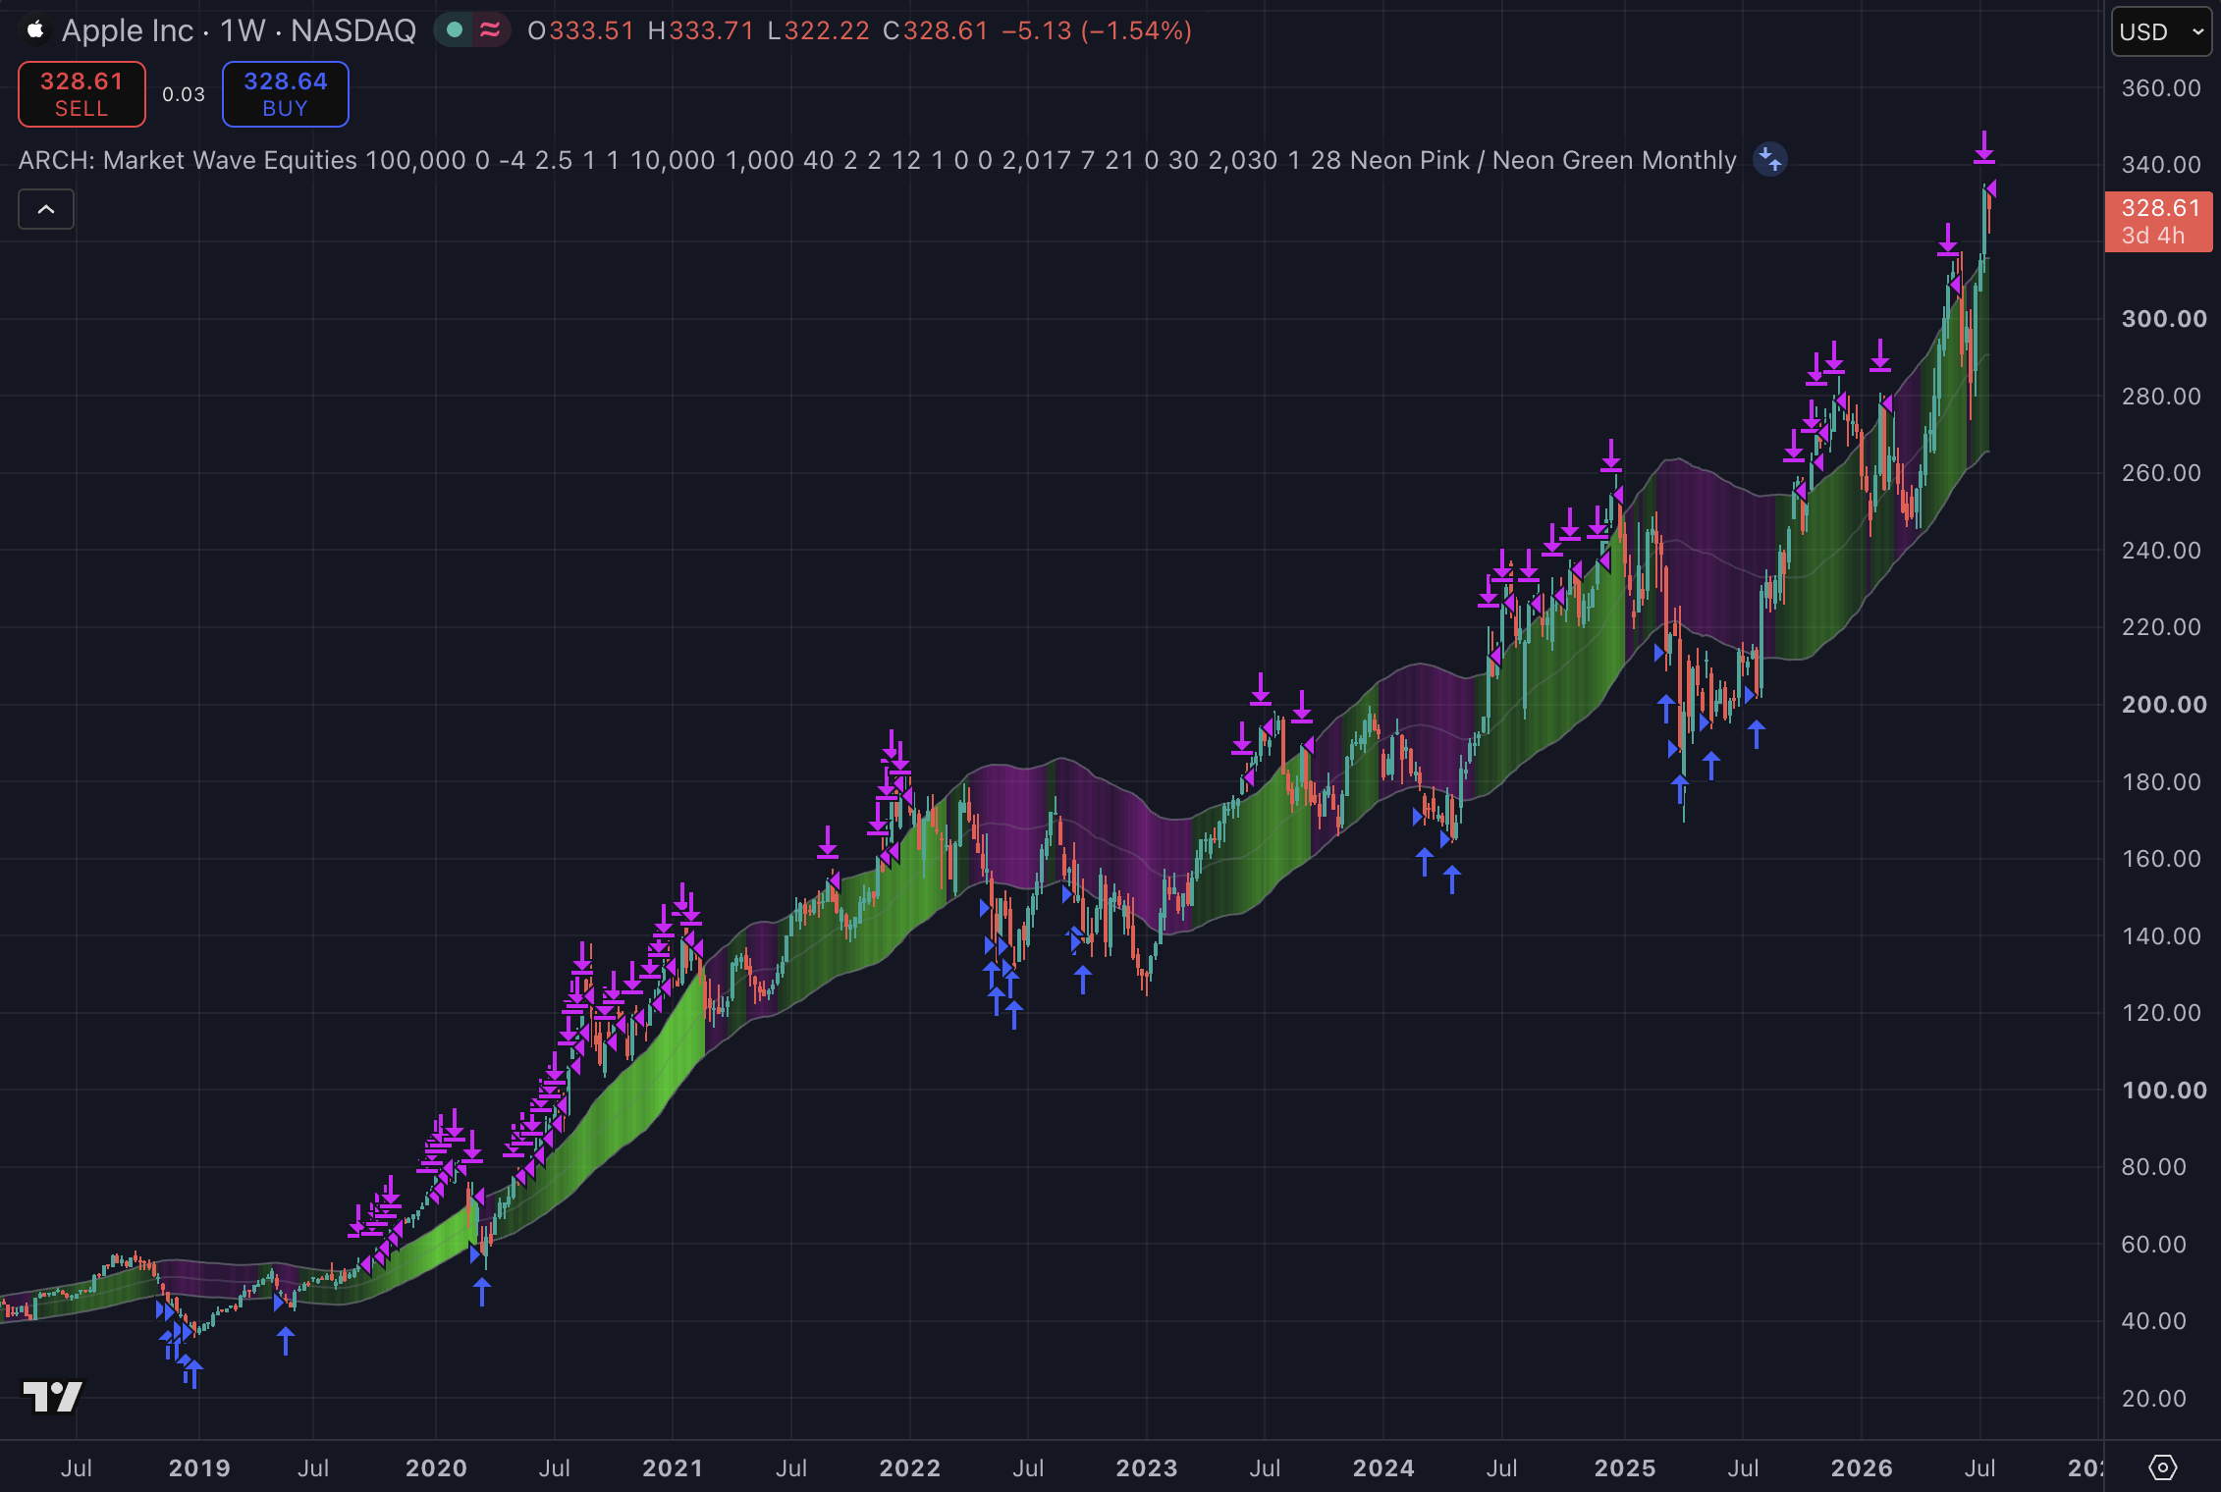The width and height of the screenshot is (2221, 1492).
Task: Click the open value O333.51 in header
Action: click(x=581, y=30)
